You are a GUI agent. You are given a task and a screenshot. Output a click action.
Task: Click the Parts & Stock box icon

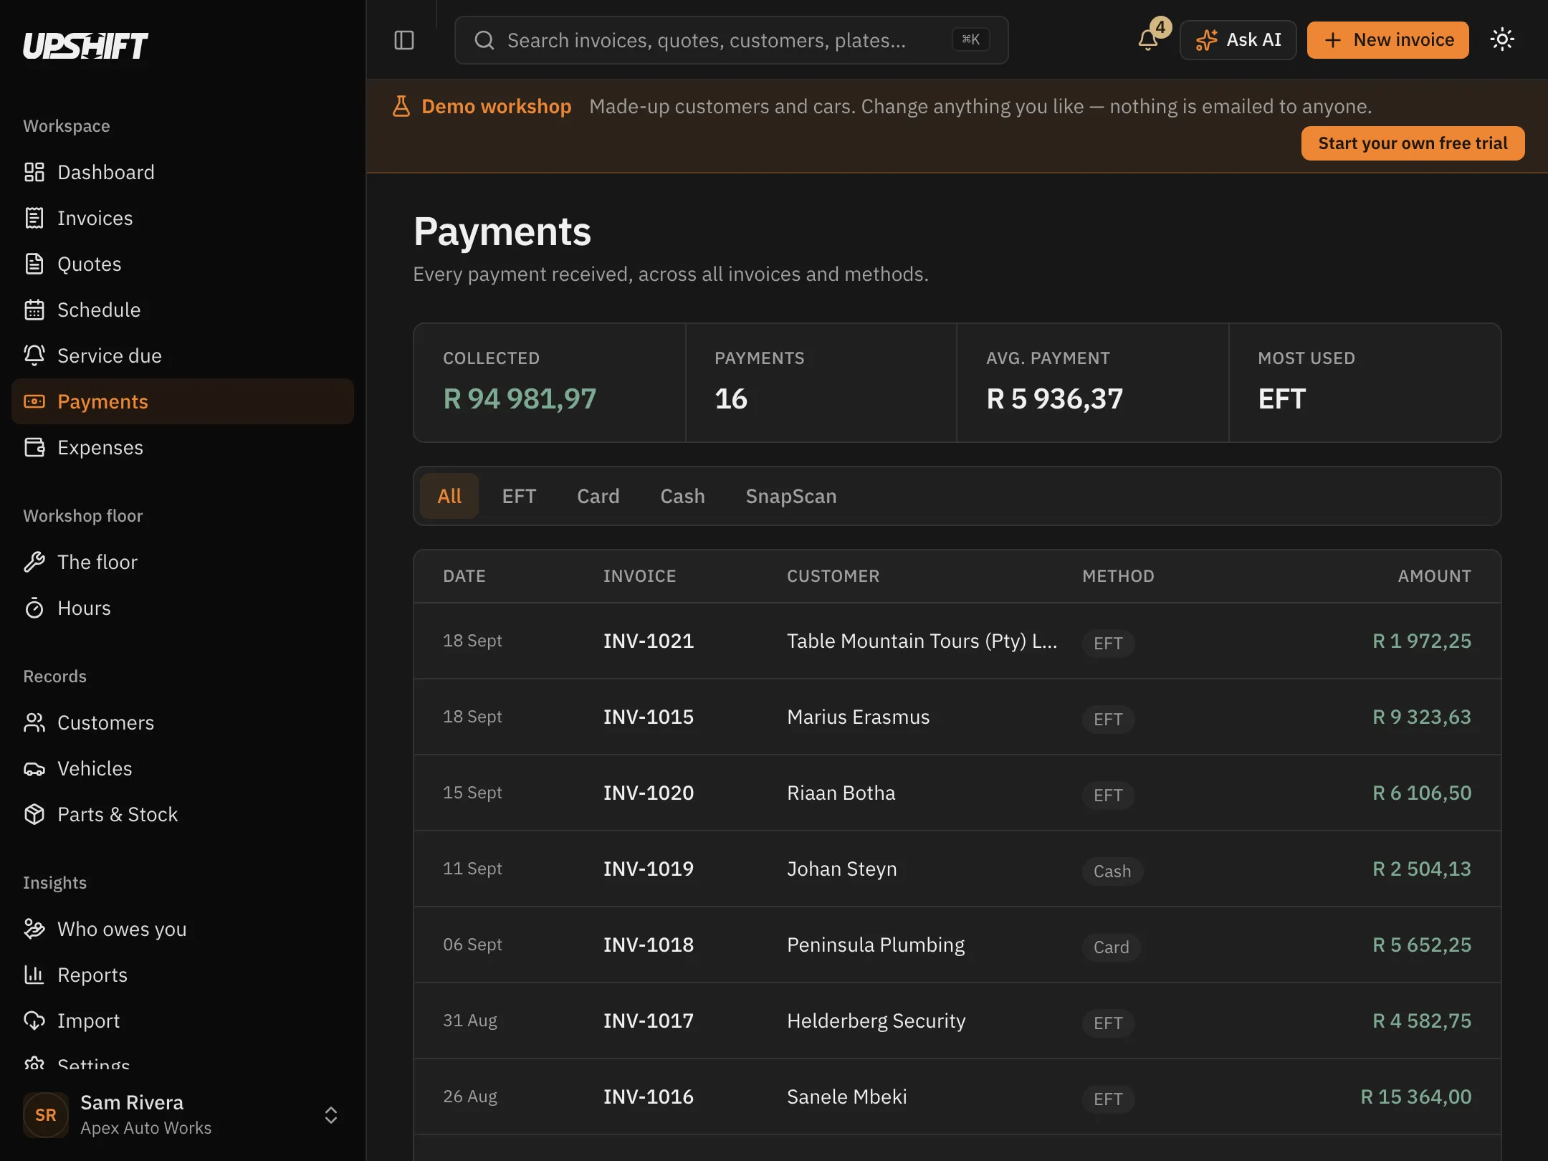[x=34, y=814]
